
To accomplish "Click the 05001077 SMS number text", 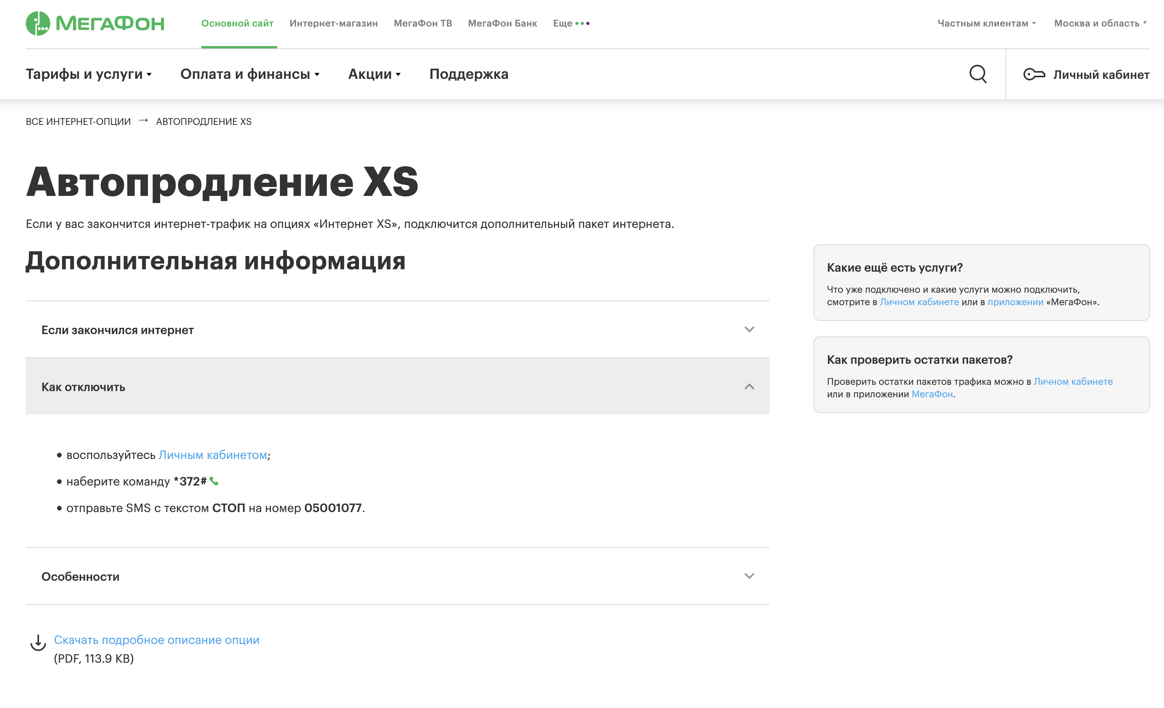I will 333,508.
